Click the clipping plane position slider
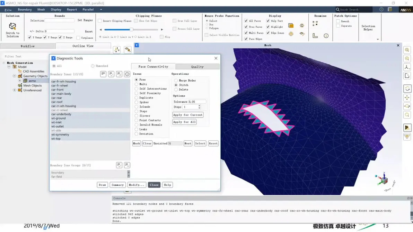 click(x=131, y=29)
